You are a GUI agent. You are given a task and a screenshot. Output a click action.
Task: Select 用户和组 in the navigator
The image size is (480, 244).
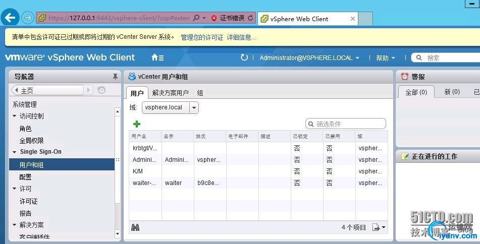point(62,164)
